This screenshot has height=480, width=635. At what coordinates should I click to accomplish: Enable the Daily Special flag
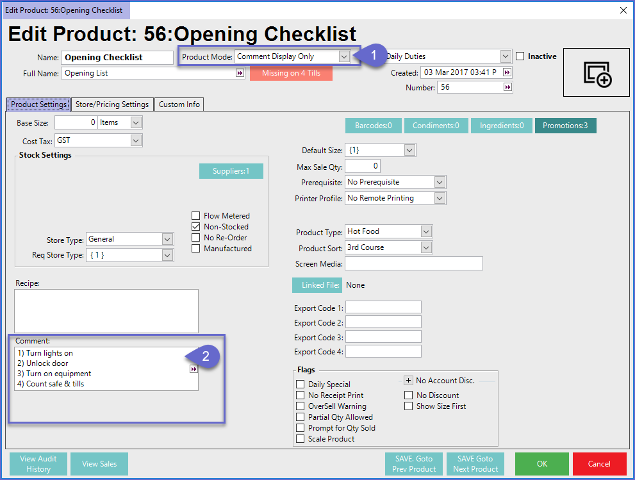point(301,385)
